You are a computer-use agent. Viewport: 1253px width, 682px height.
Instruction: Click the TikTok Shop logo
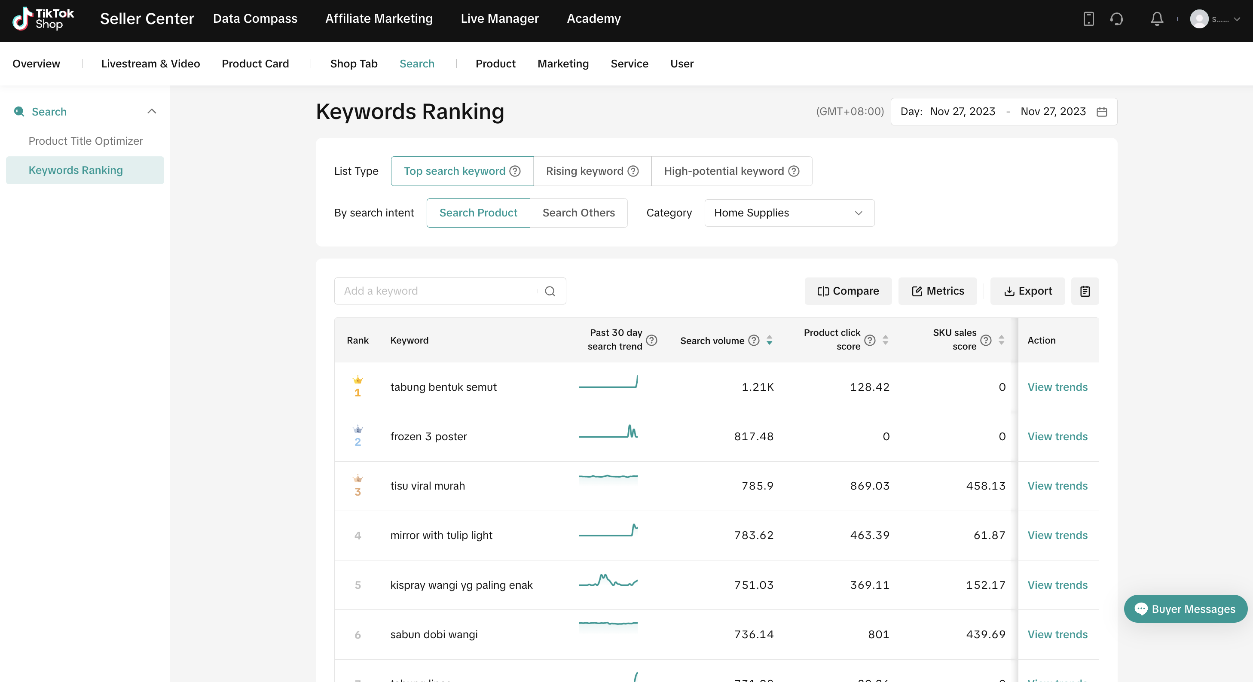[x=43, y=19]
